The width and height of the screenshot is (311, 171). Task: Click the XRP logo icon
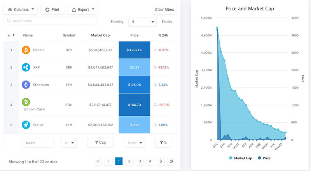click(x=26, y=67)
